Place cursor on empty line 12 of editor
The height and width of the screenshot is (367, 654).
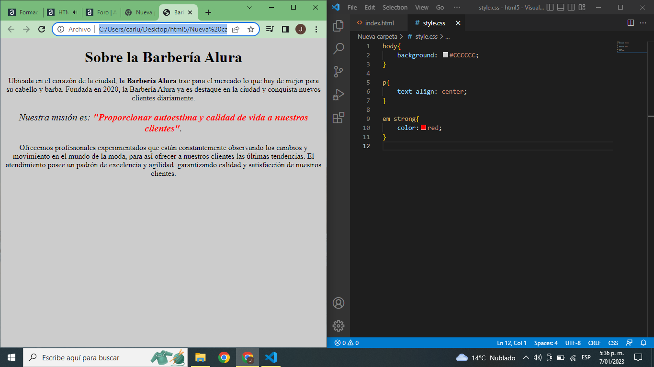(x=498, y=146)
